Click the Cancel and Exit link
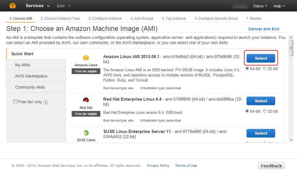This screenshot has width=297, height=173. pos(263,29)
